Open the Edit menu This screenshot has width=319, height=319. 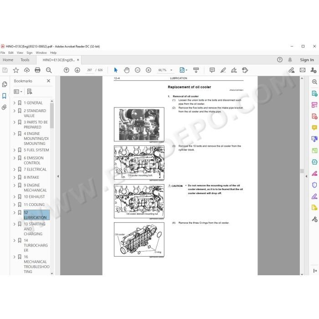coord(11,53)
